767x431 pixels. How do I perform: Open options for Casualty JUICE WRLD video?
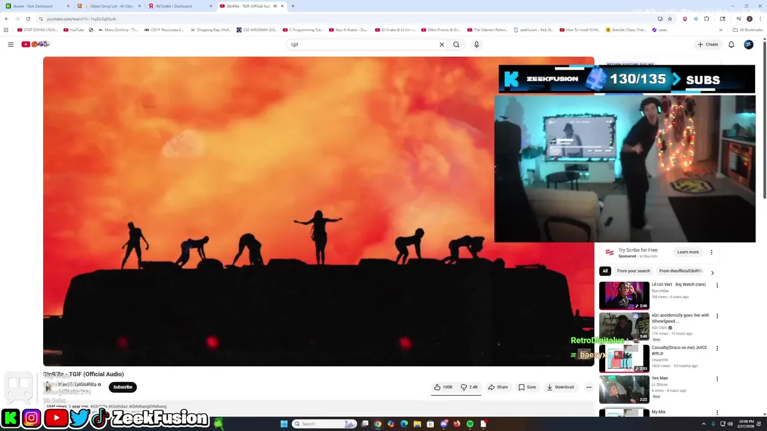(717, 348)
